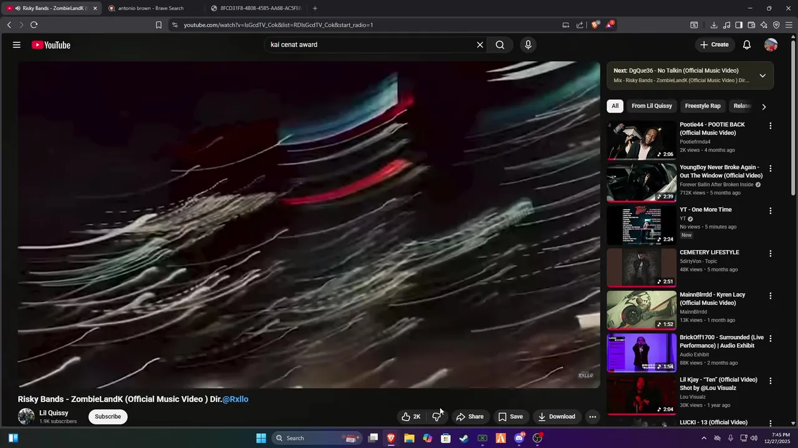798x448 pixels.
Task: Play YoungBoy Out The Window video
Action: (642, 182)
